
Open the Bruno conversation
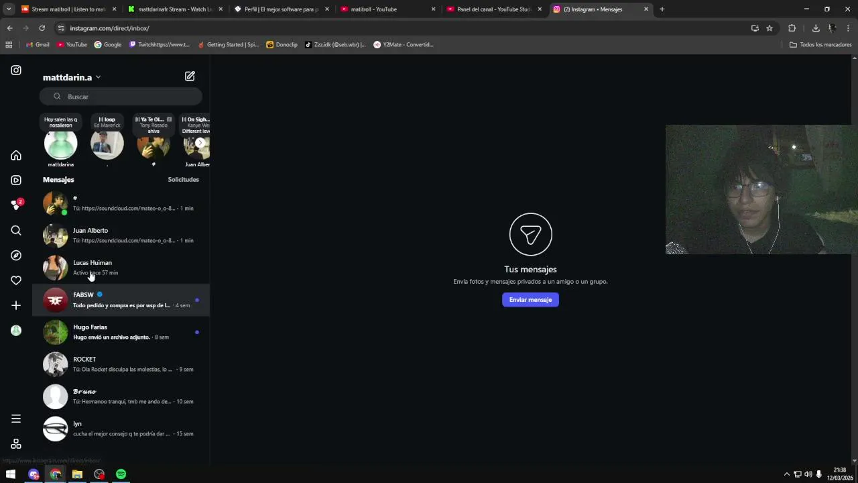pos(121,396)
